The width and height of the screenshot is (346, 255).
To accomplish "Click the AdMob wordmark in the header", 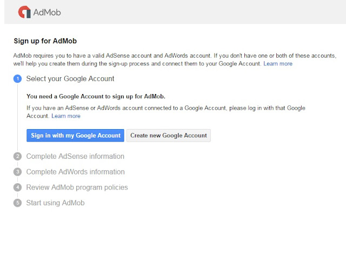I will coord(47,12).
